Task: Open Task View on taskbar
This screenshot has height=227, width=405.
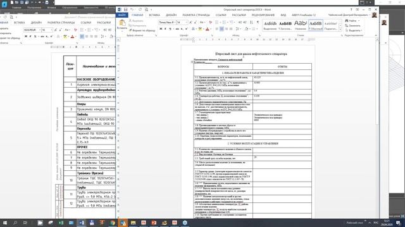Action: click(25, 223)
